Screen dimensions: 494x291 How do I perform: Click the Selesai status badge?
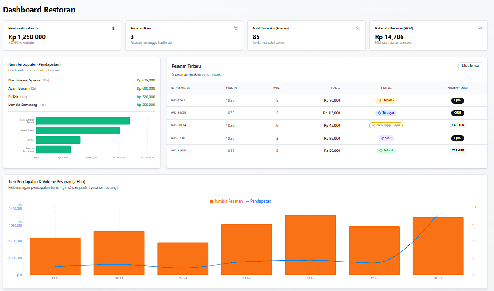pos(386,151)
